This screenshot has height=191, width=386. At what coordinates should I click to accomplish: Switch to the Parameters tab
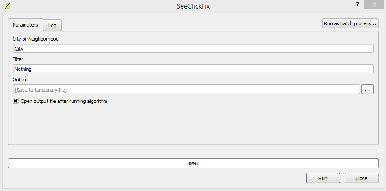tap(25, 25)
